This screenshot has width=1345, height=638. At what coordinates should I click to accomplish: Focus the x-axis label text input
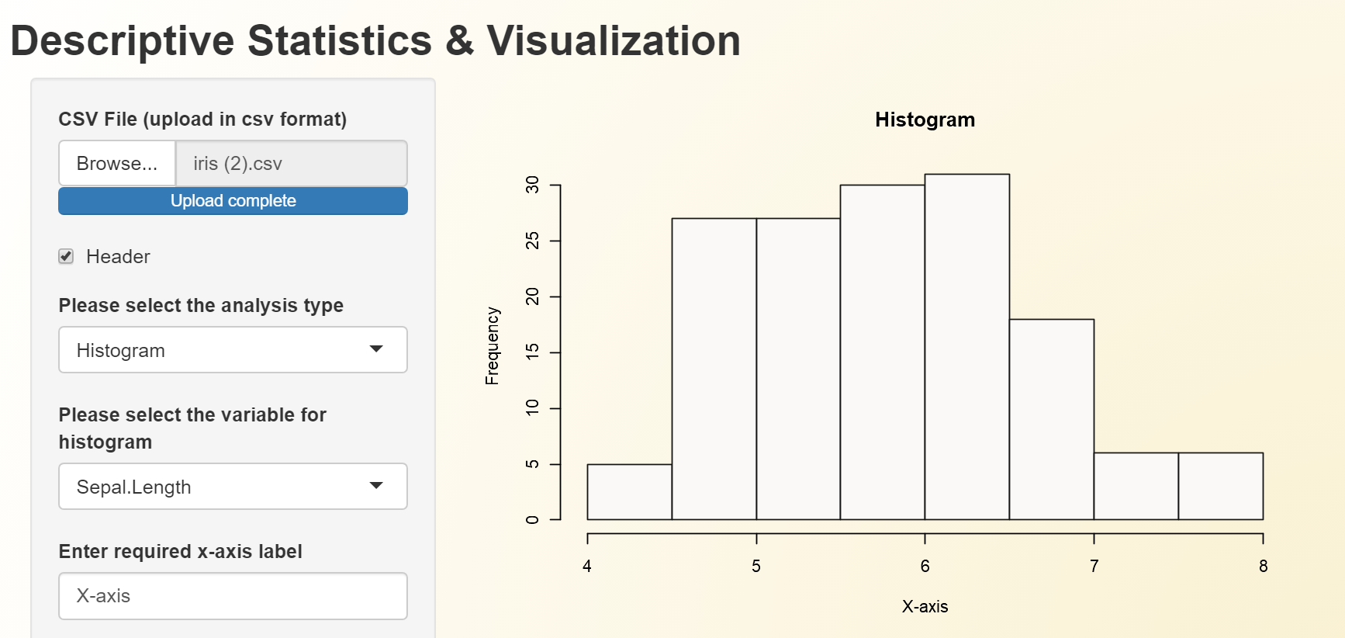(x=233, y=596)
